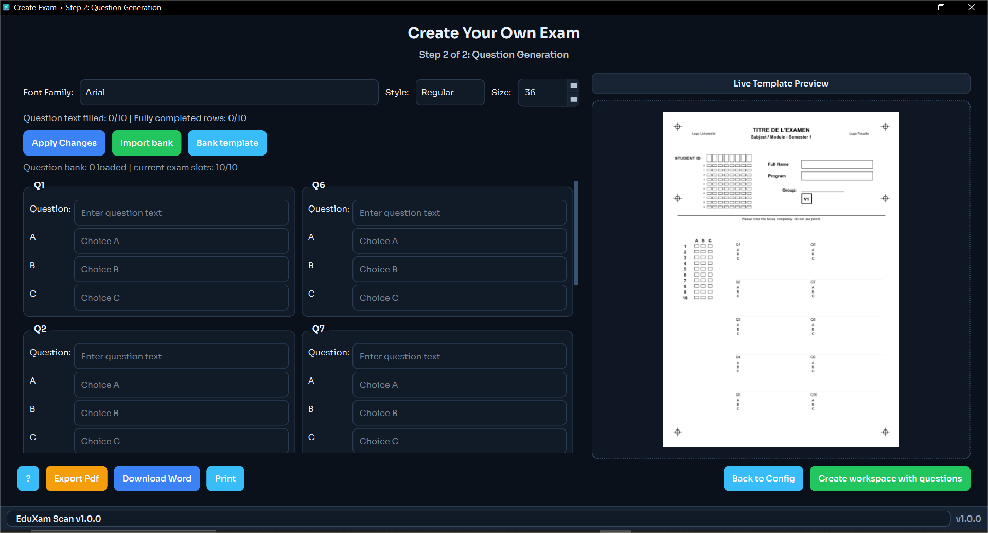Image resolution: width=988 pixels, height=533 pixels.
Task: Click Download Word button
Action: pos(156,478)
